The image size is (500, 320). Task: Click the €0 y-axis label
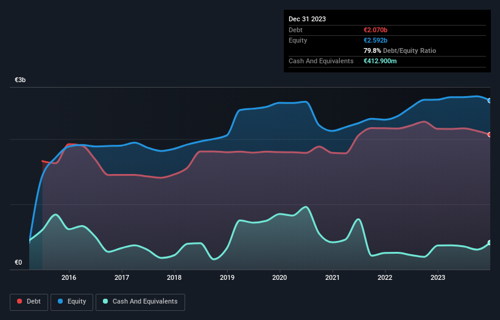point(18,262)
